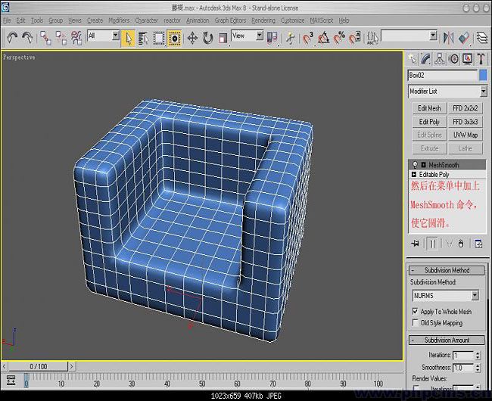
Task: Open the selection filter All dropdown
Action: (x=116, y=36)
